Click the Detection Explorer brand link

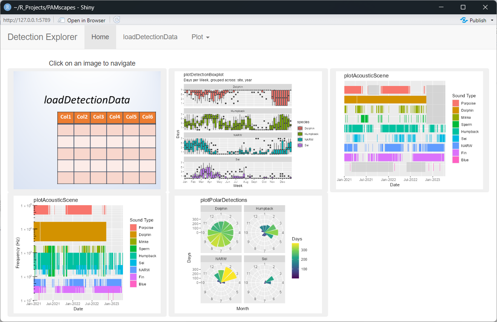pos(42,37)
